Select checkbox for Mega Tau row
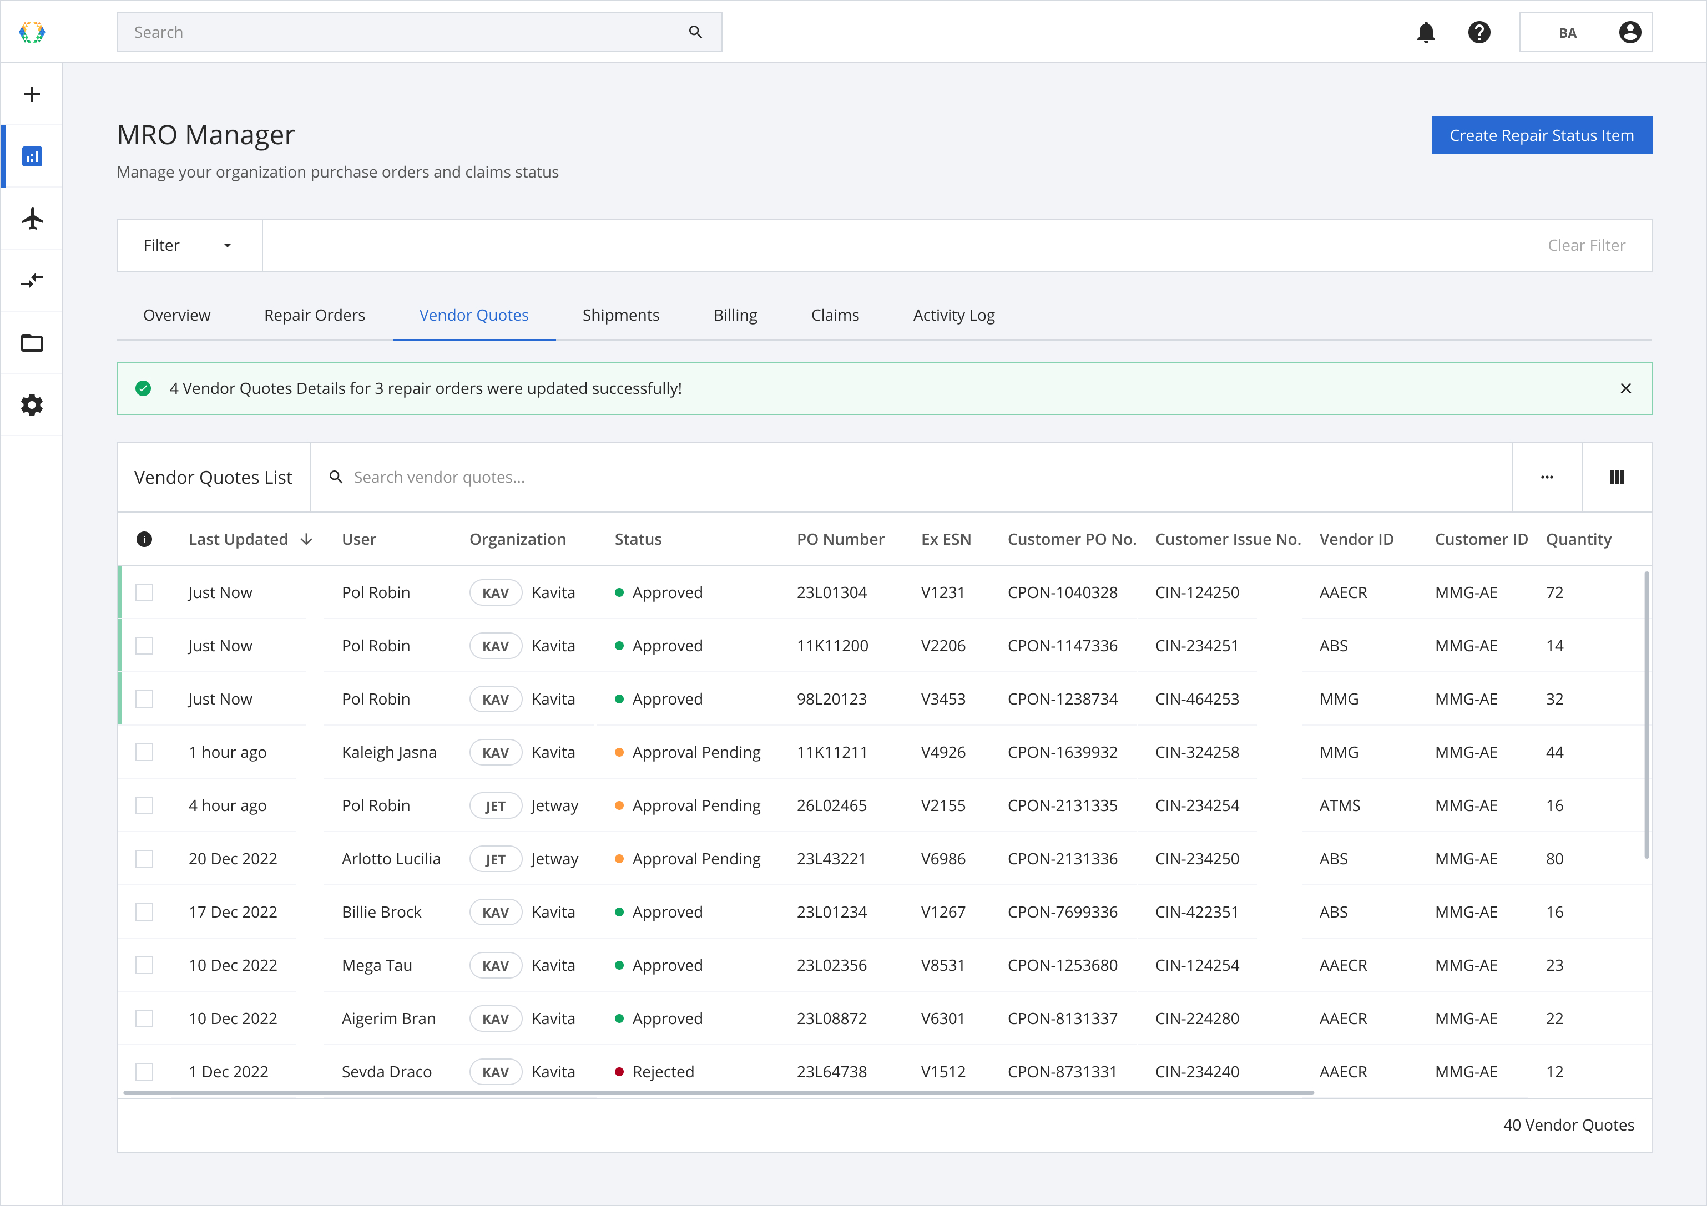 tap(144, 965)
